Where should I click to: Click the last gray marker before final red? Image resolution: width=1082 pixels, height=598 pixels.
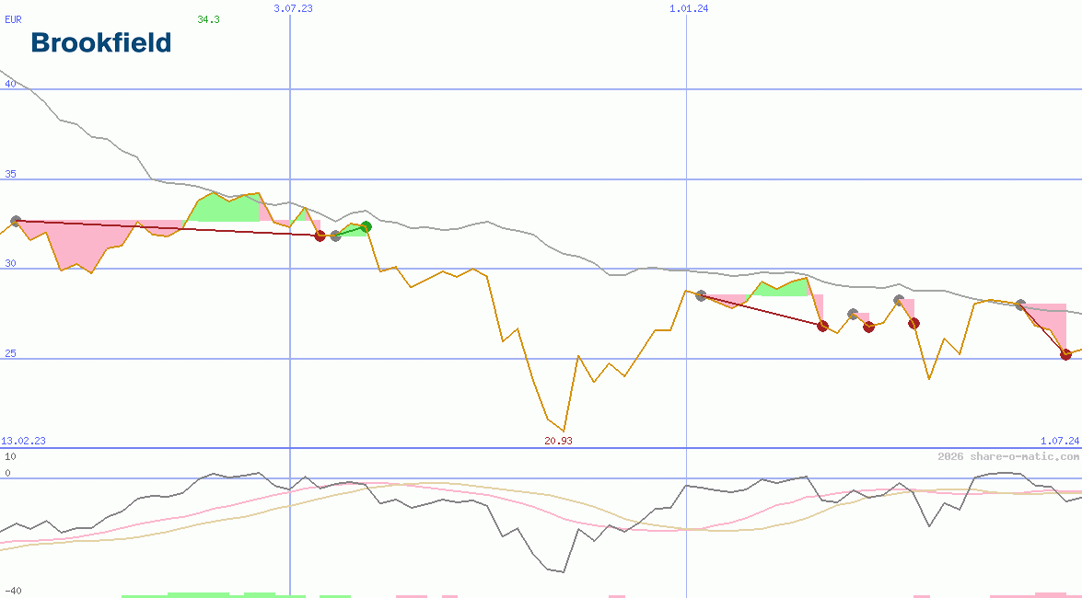tap(1020, 305)
